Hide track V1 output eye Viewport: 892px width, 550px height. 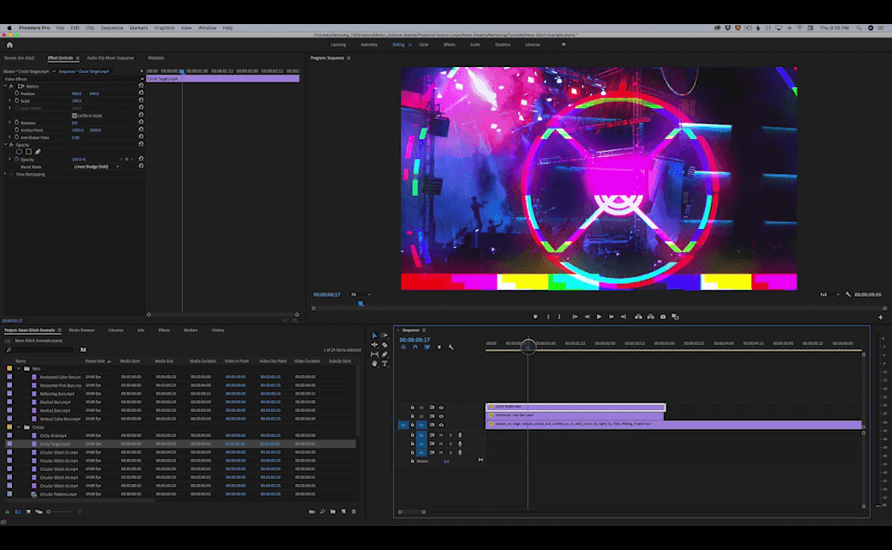click(441, 425)
